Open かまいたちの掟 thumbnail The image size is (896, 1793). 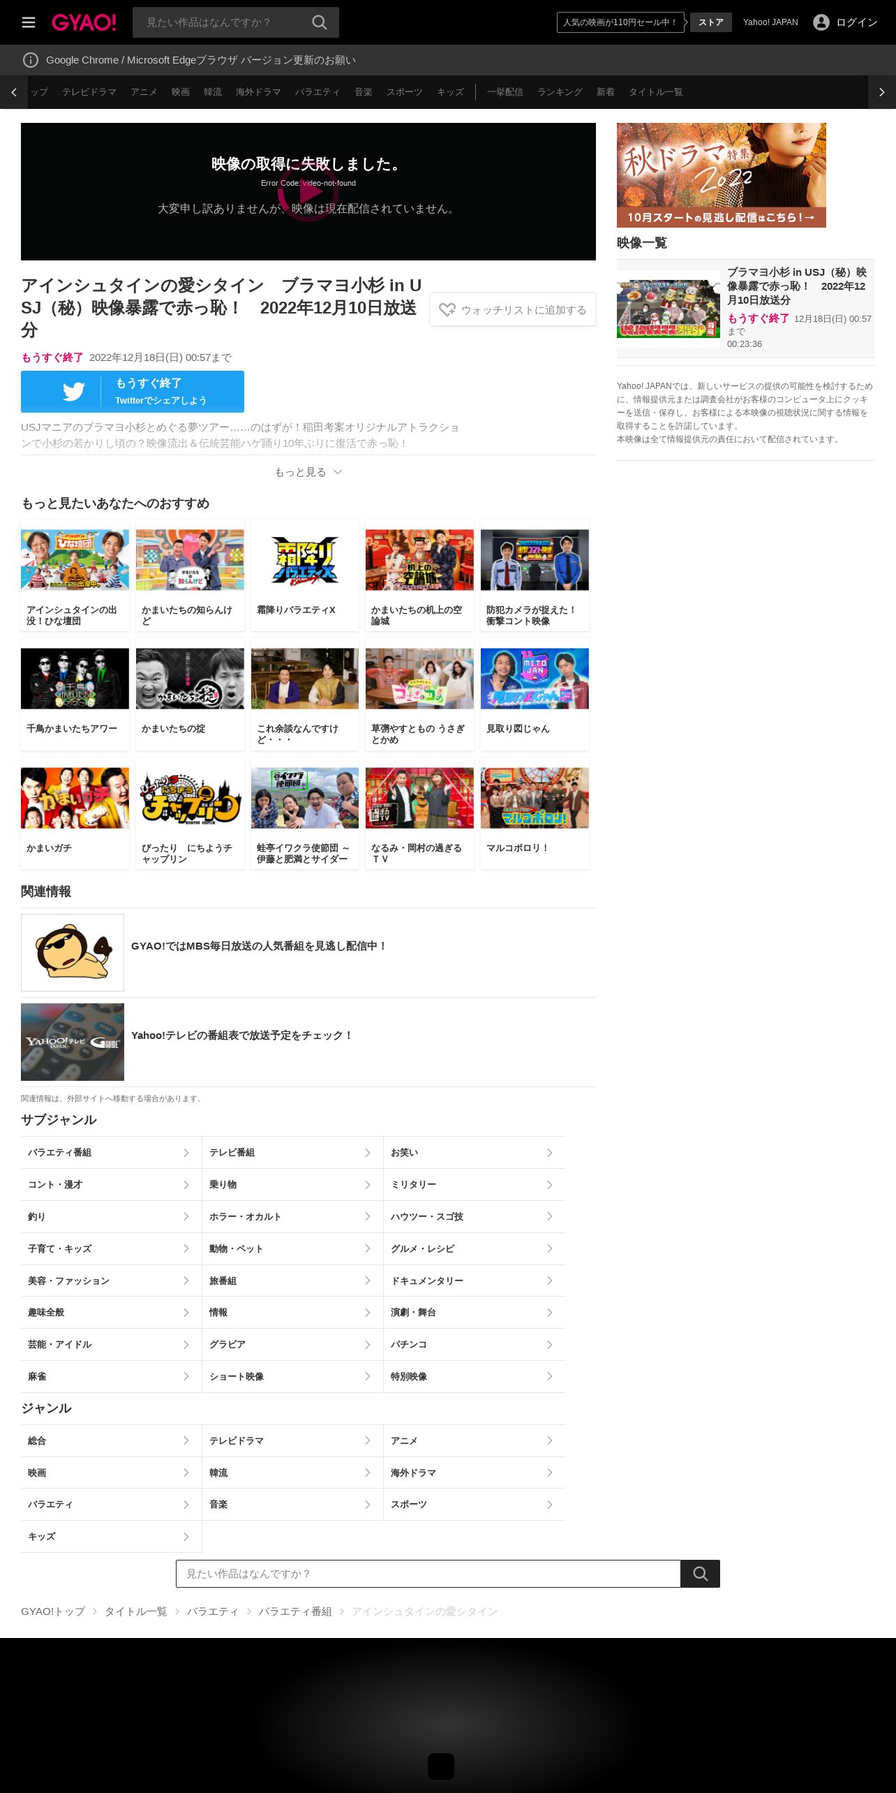click(x=190, y=679)
